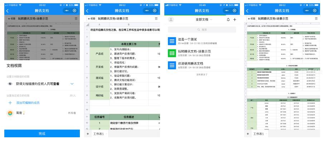Focus the 搜索 search field
The image size is (324, 143).
[x=202, y=30]
